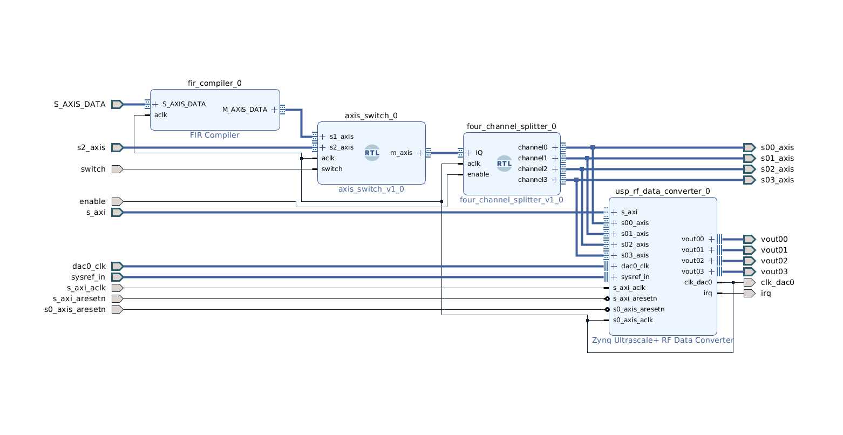This screenshot has width=843, height=435.
Task: Select the vout00 output port icon
Action: [x=749, y=239]
